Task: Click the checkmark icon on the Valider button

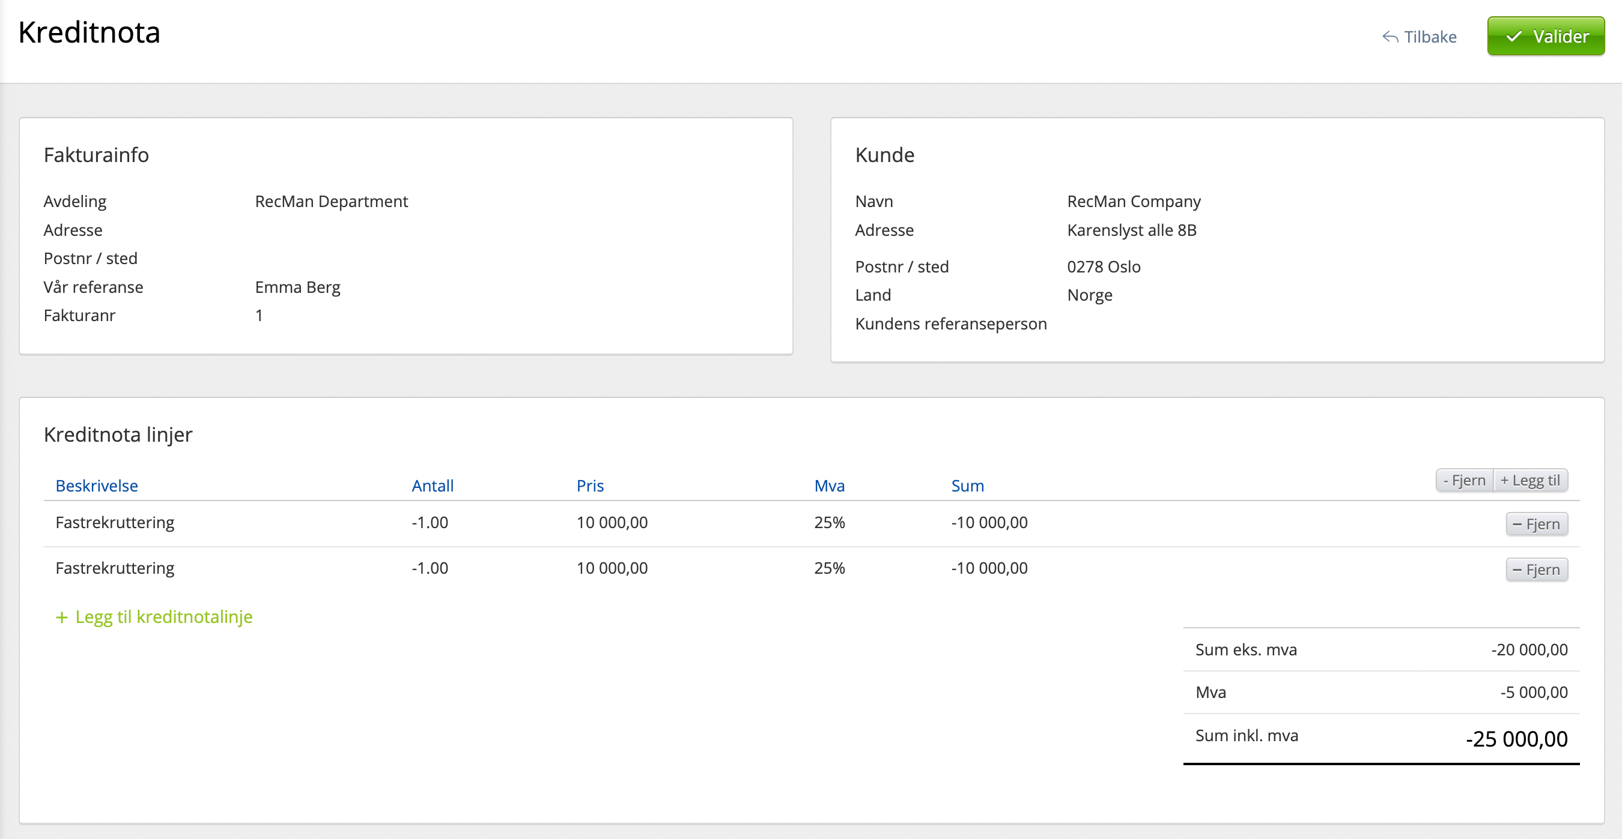Action: pyautogui.click(x=1513, y=37)
